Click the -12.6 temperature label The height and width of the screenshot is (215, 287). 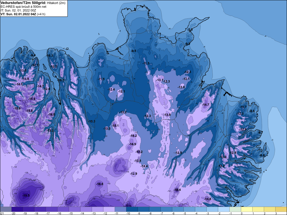pos(46,89)
